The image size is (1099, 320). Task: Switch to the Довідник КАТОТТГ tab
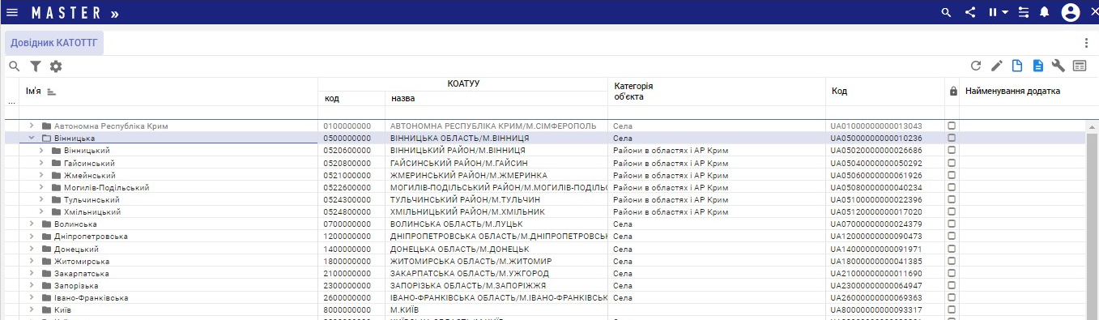pos(54,43)
